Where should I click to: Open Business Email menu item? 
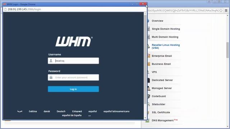tap(161, 64)
